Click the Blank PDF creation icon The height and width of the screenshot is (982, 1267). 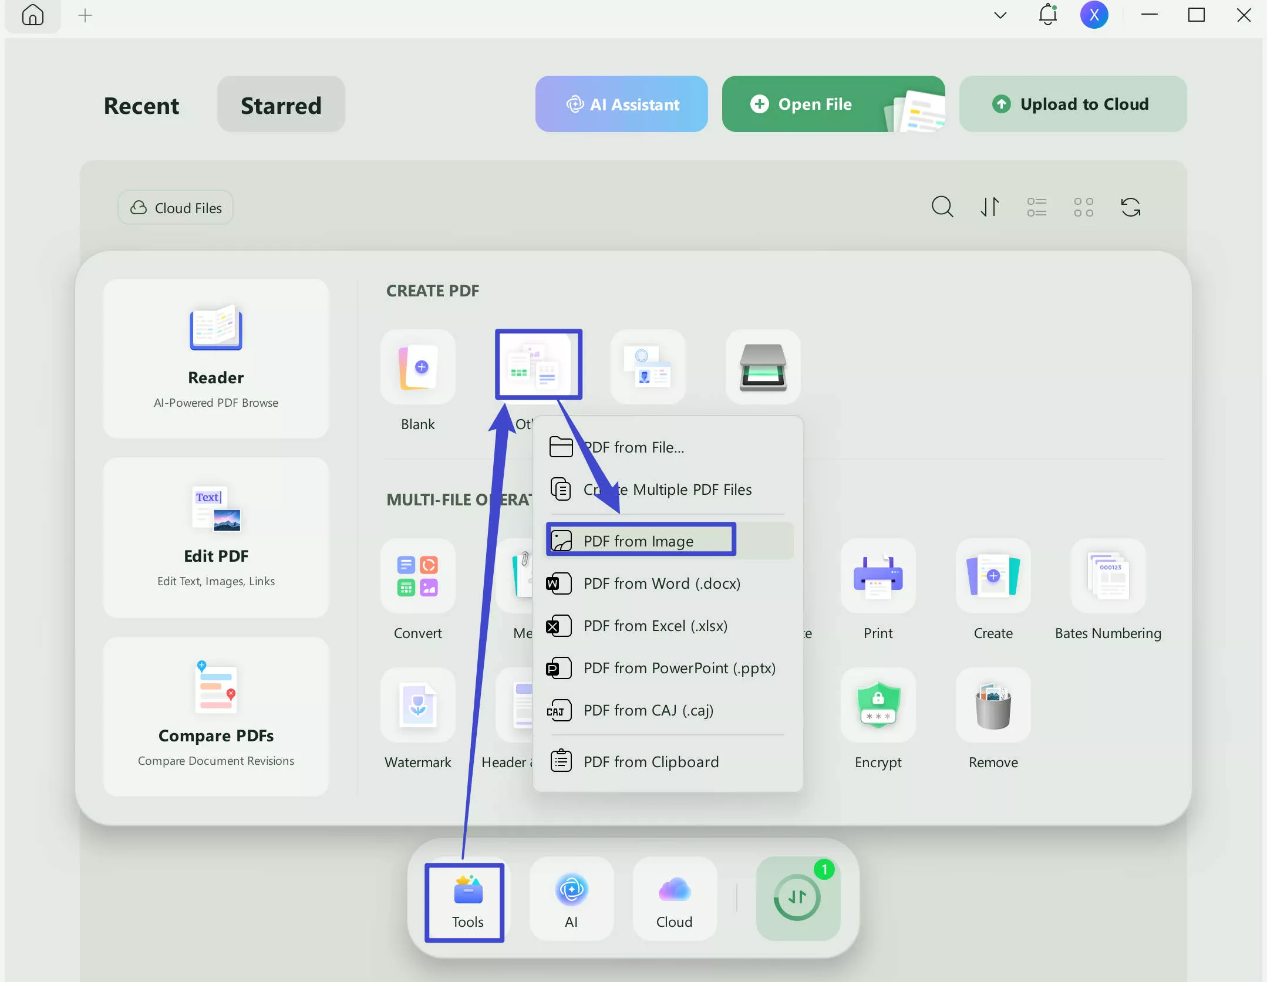pos(417,367)
